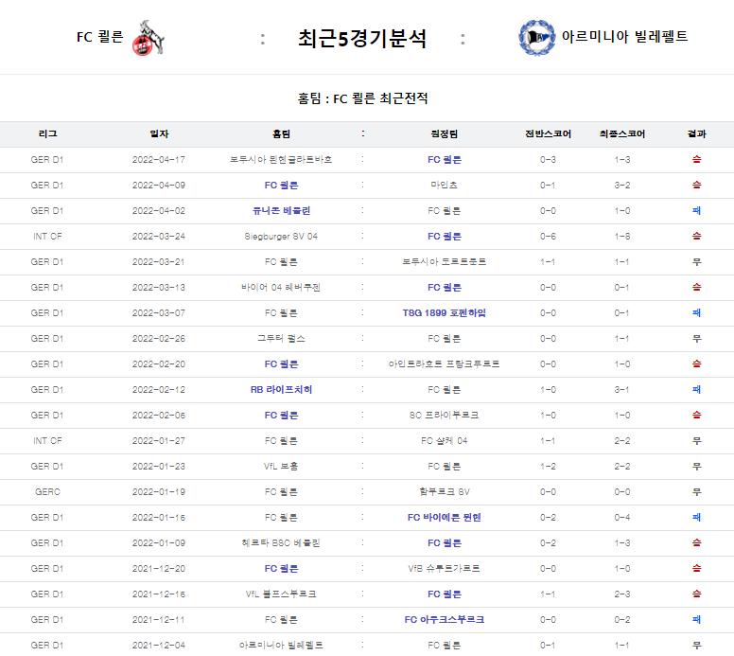Open the bold RB 라이프치히 team link
The height and width of the screenshot is (656, 734).
(x=281, y=389)
